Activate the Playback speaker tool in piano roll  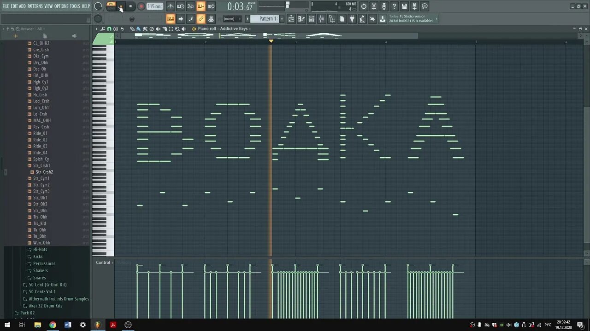click(x=184, y=29)
